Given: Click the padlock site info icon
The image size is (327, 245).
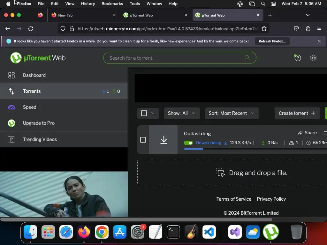Looking at the screenshot, I should pyautogui.click(x=72, y=28).
